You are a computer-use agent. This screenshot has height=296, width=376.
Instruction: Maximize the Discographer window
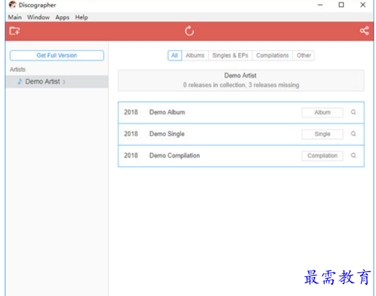coord(341,5)
